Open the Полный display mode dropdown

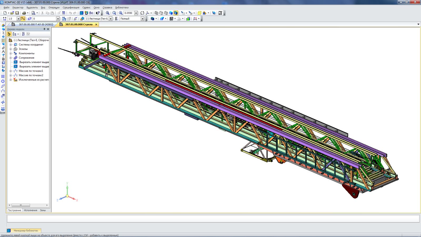click(x=142, y=19)
